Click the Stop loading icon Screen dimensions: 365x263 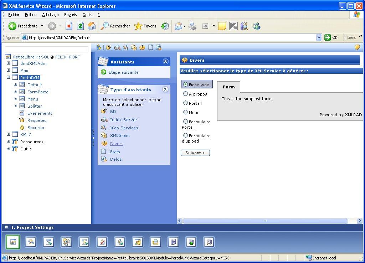[x=69, y=26]
